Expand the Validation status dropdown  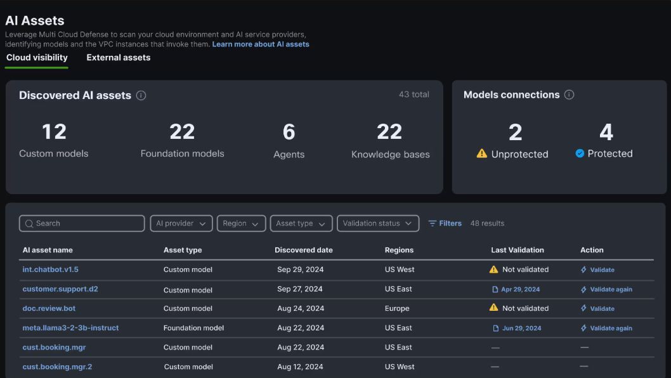click(378, 223)
